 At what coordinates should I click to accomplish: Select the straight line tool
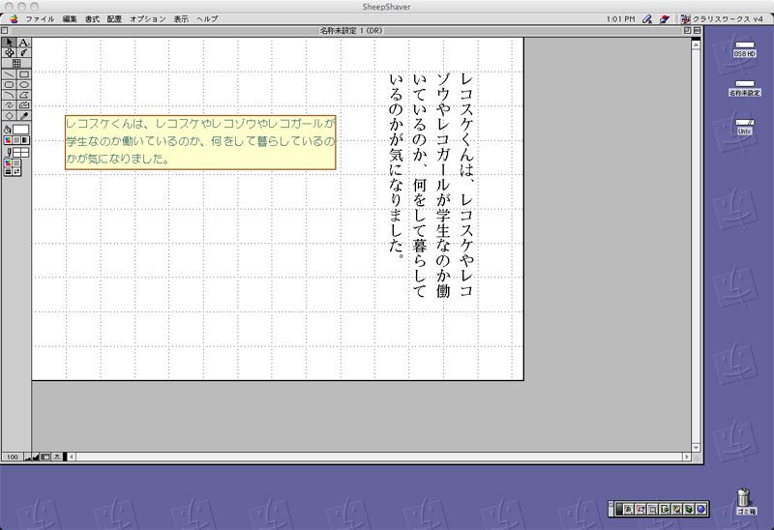pyautogui.click(x=9, y=74)
